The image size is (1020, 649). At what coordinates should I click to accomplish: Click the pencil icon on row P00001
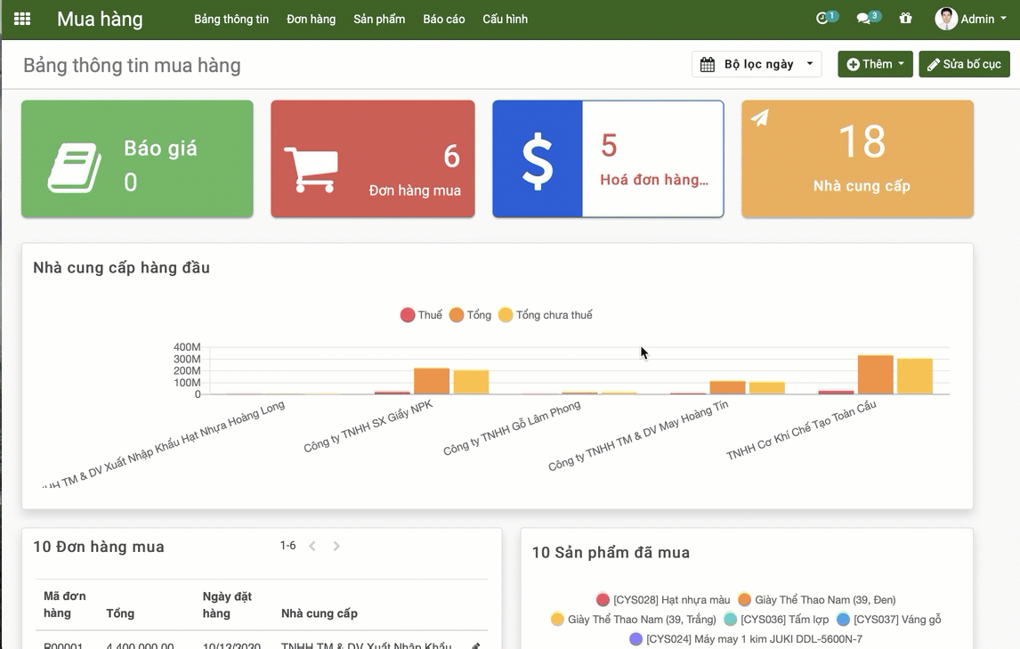coord(475,645)
